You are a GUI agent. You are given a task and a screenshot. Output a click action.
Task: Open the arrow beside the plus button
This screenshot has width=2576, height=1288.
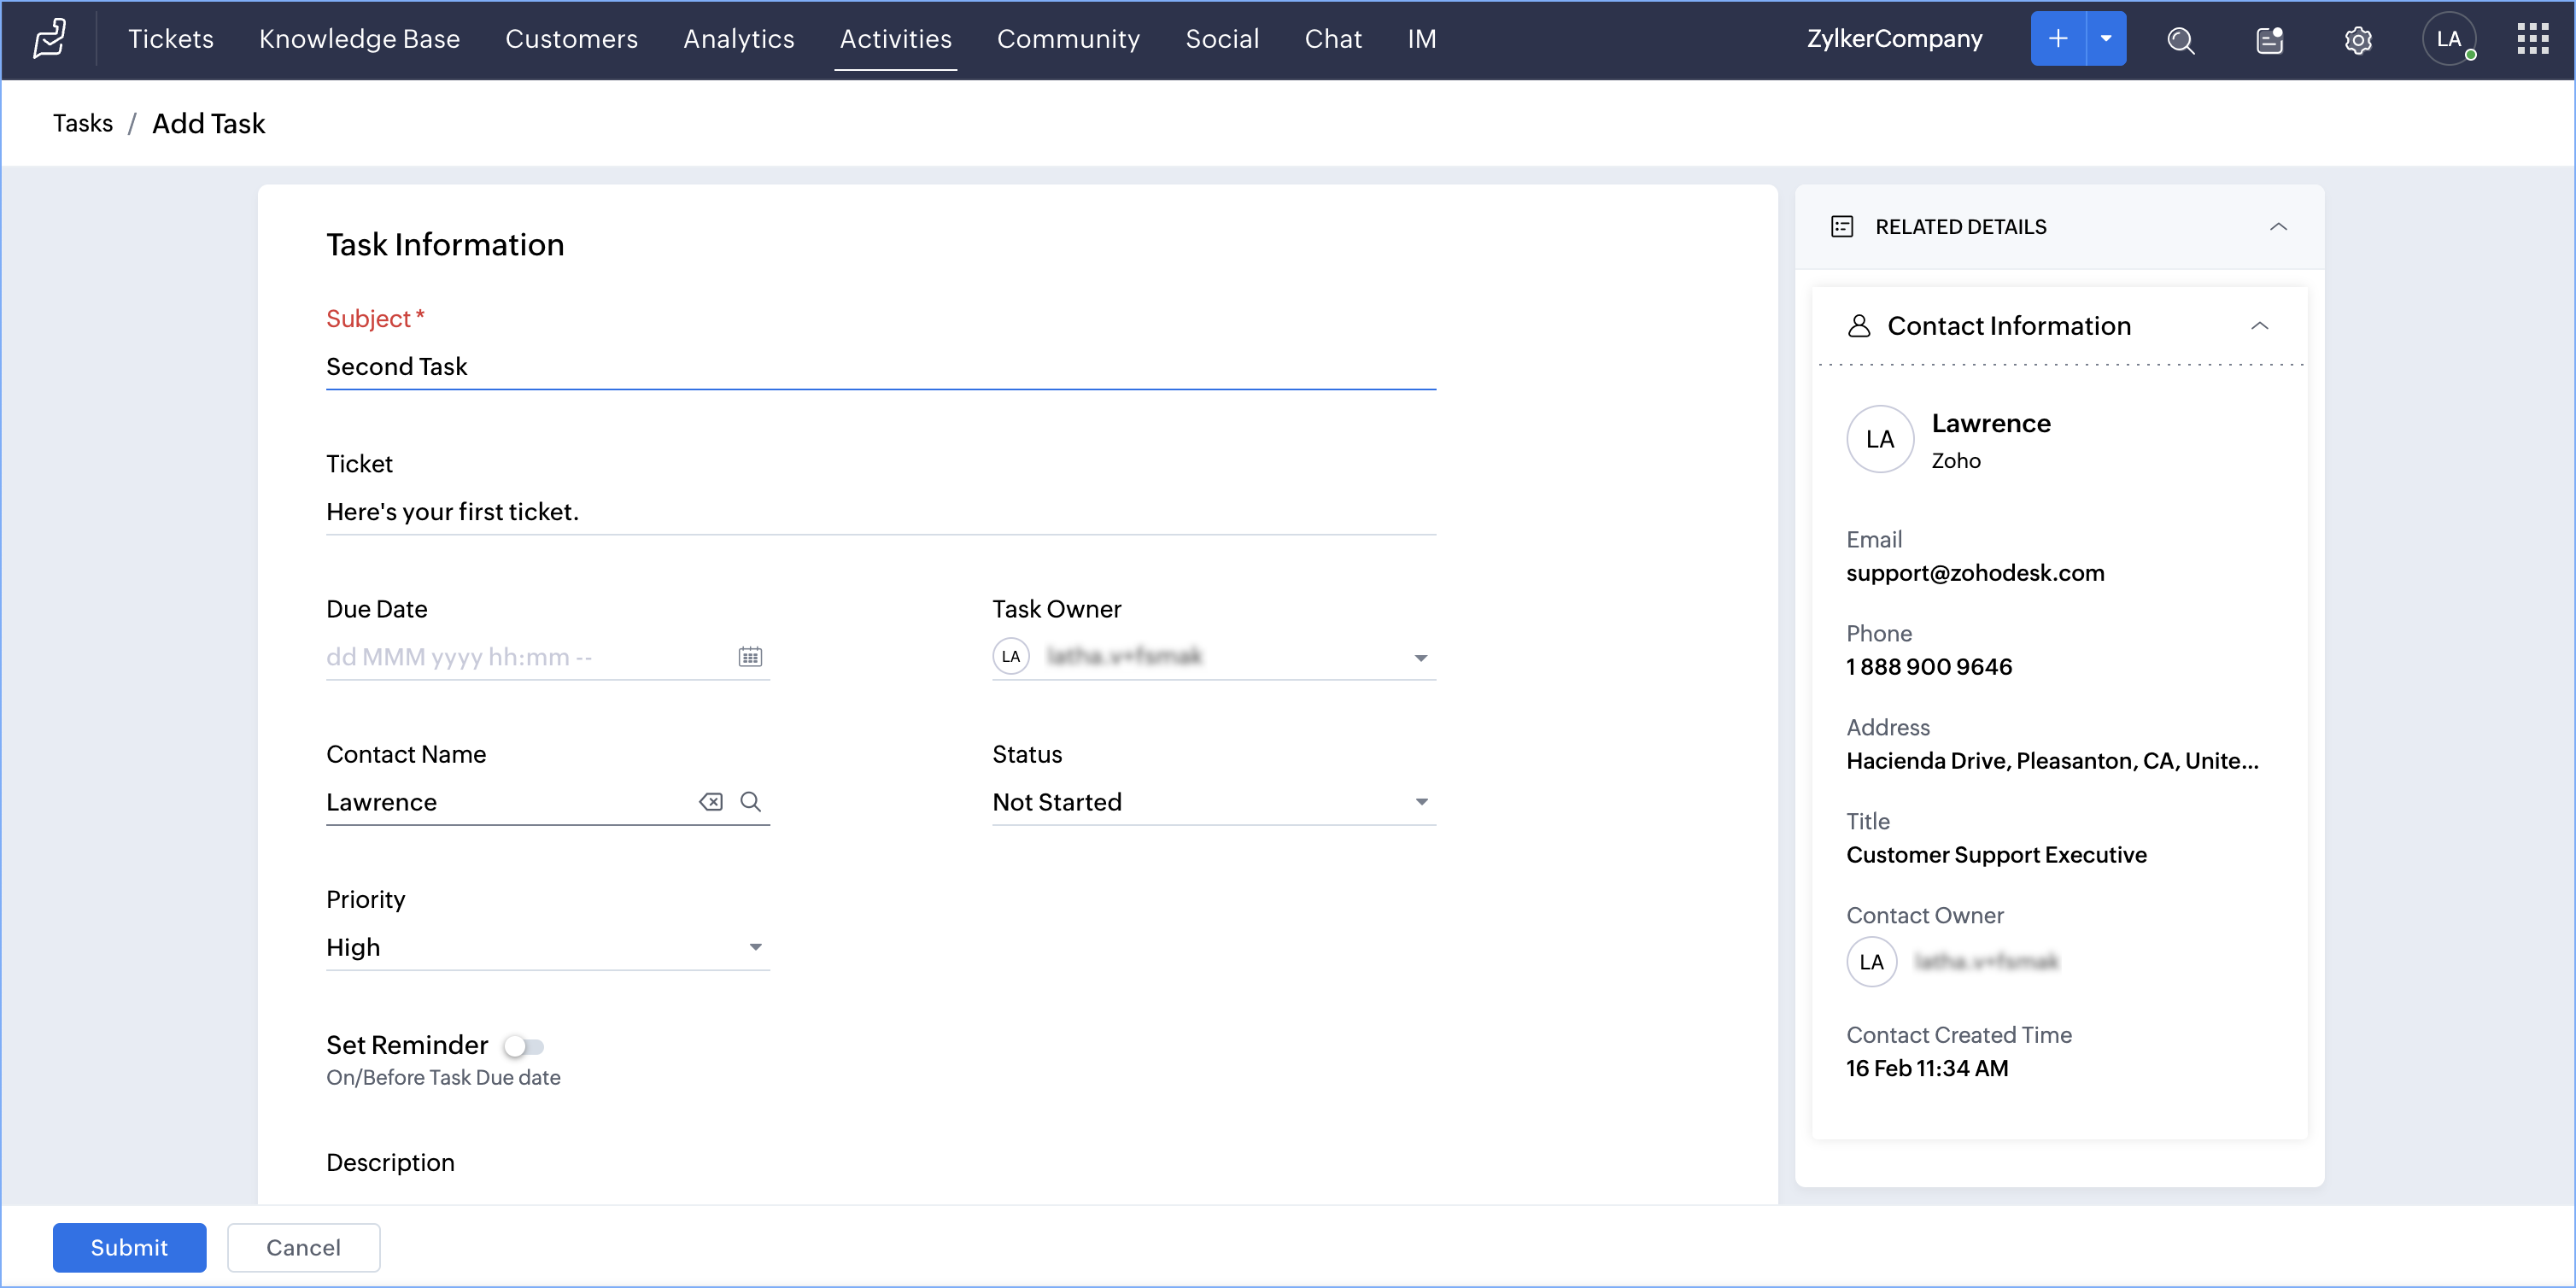[2106, 39]
